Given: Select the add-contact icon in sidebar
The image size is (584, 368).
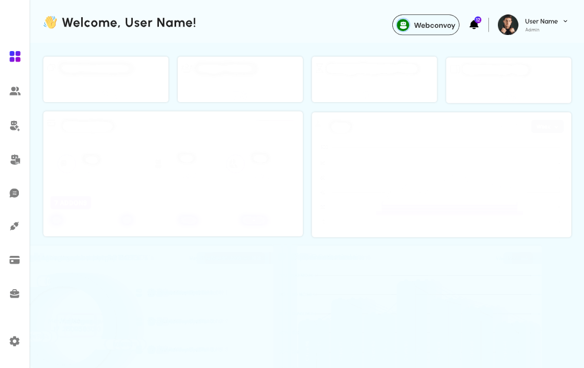Looking at the screenshot, I should (14, 125).
